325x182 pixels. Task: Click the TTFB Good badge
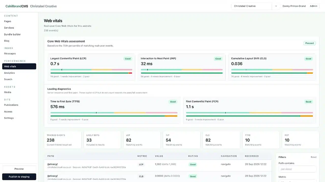click(x=173, y=102)
